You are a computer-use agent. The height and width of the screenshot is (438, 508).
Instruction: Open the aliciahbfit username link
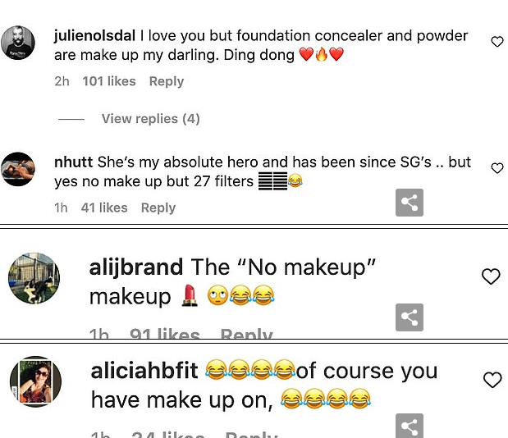pos(144,371)
